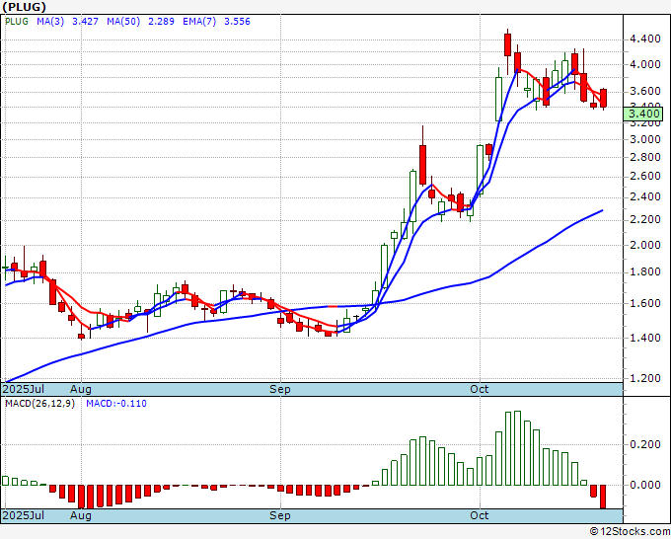Click Sep on the MACD pane date axis
This screenshot has height=539, width=671.
(280, 515)
